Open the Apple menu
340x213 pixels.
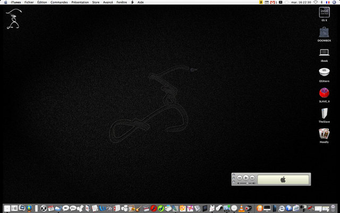(6, 2)
